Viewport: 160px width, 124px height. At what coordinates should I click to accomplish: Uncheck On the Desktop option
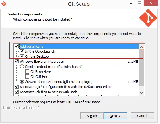coord(22,56)
